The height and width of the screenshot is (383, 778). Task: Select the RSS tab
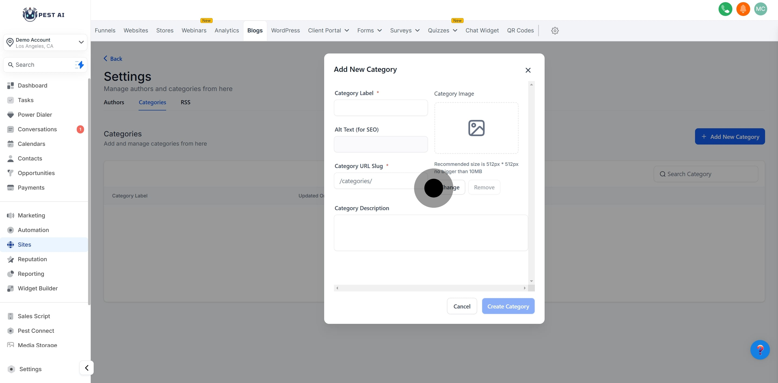[x=185, y=102]
